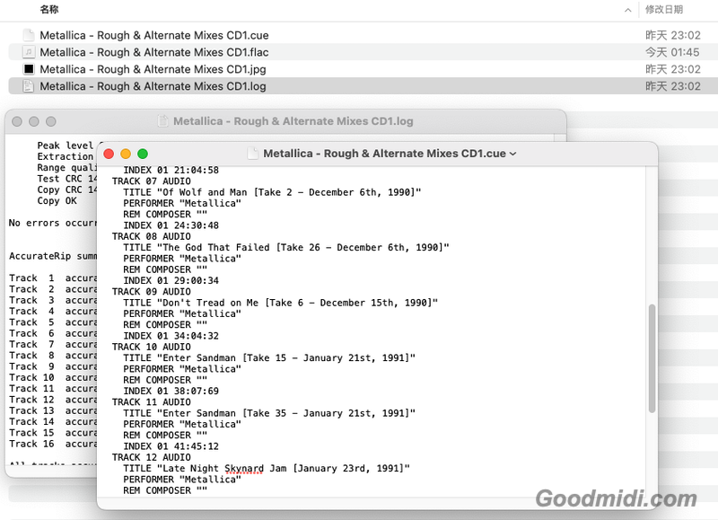Image resolution: width=718 pixels, height=520 pixels.
Task: Click the cue window vertical scrollbar thumb
Action: pyautogui.click(x=652, y=358)
